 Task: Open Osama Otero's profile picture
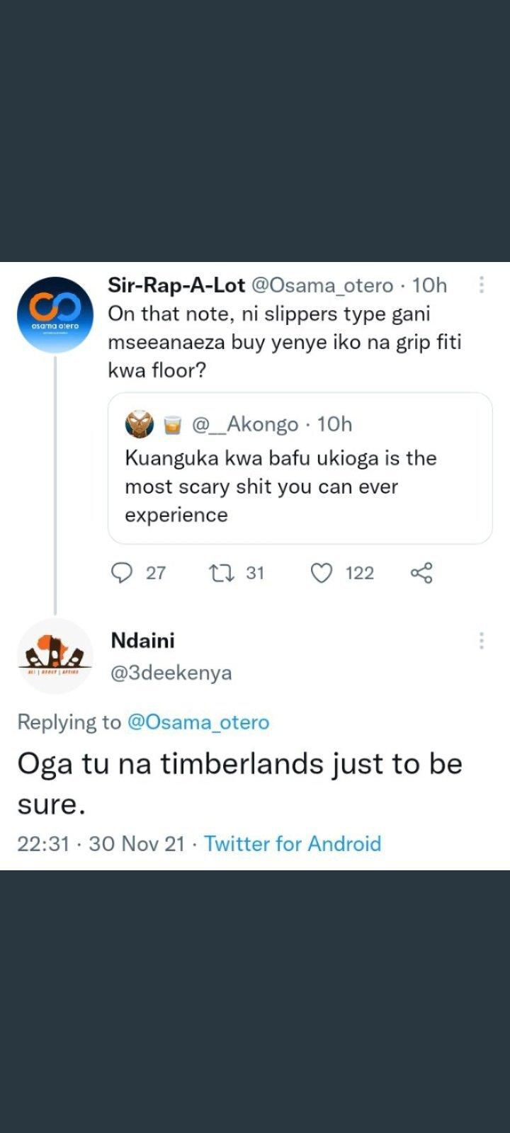[x=55, y=315]
